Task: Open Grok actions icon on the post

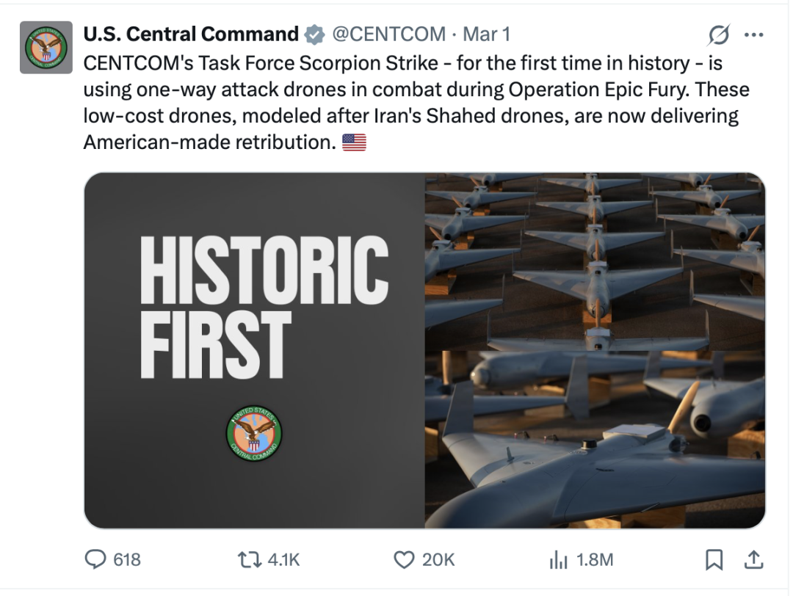Action: point(719,34)
